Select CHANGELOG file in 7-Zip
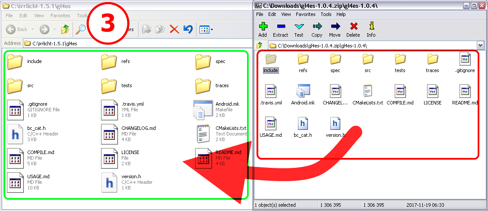 point(335,95)
